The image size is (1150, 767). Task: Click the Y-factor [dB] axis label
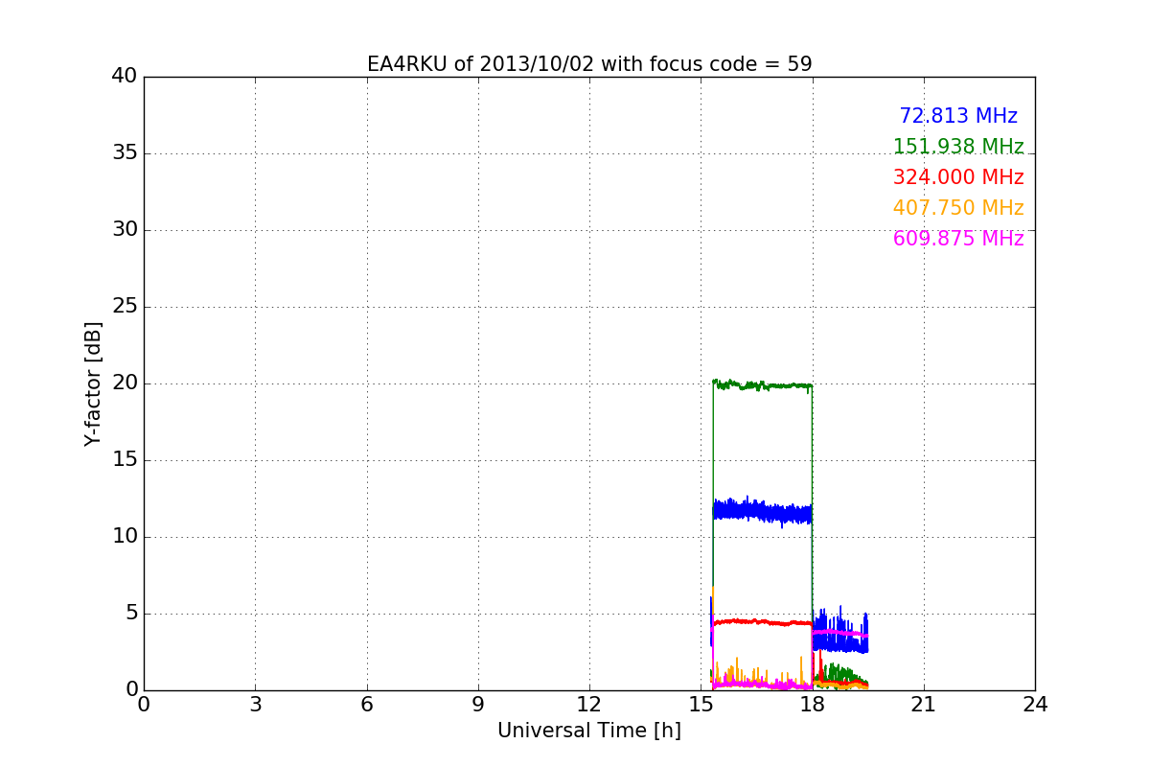click(x=93, y=383)
